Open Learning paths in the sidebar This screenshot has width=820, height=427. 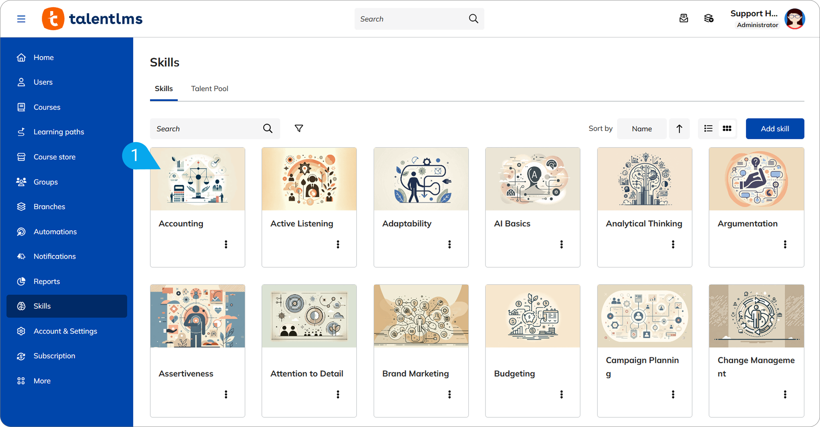pos(59,132)
